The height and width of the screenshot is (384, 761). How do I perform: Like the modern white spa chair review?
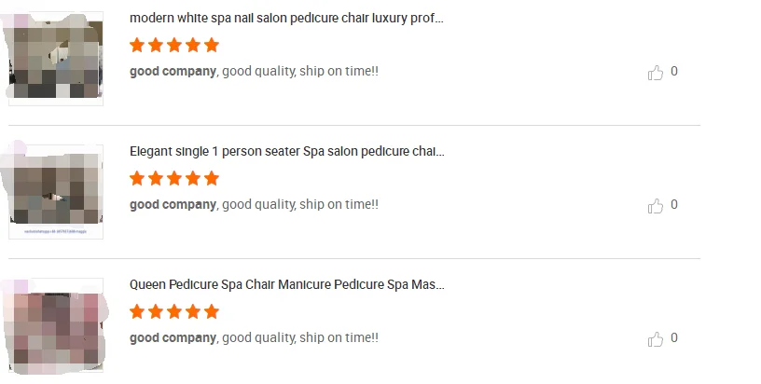[655, 73]
